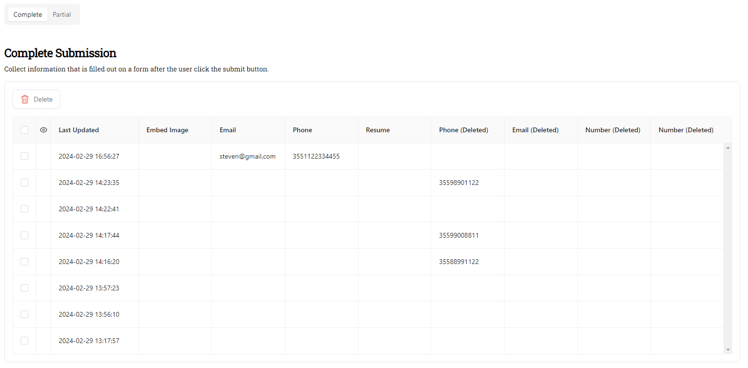Click the deleted phone value 35599008811

pos(459,235)
